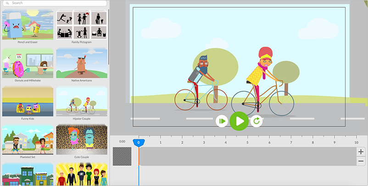Focus the Search input field
This screenshot has height=186, width=368.
coord(55,3)
